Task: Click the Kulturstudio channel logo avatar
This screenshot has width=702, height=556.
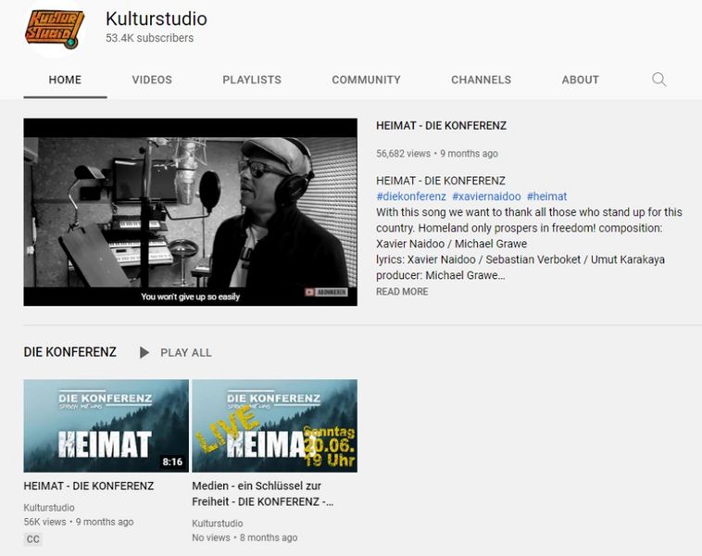Action: (55, 30)
